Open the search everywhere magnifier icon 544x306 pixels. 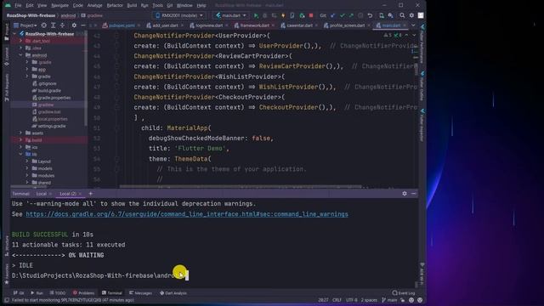click(402, 15)
